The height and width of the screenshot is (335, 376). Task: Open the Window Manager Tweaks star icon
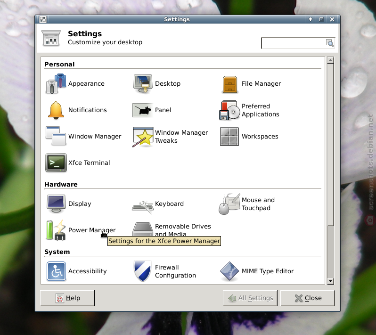pyautogui.click(x=143, y=137)
